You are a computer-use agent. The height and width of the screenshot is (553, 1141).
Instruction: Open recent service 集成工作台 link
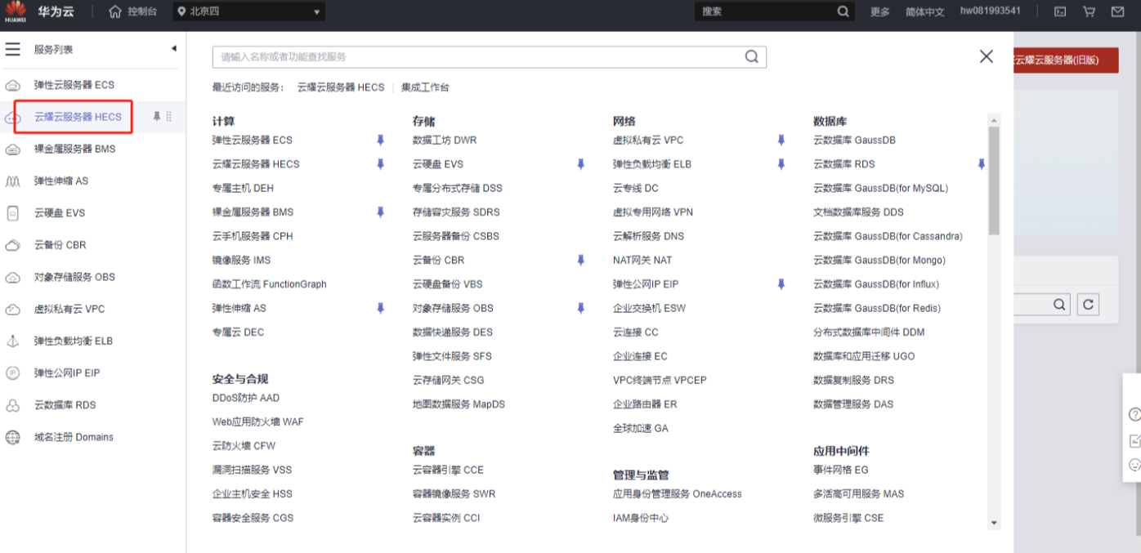425,87
